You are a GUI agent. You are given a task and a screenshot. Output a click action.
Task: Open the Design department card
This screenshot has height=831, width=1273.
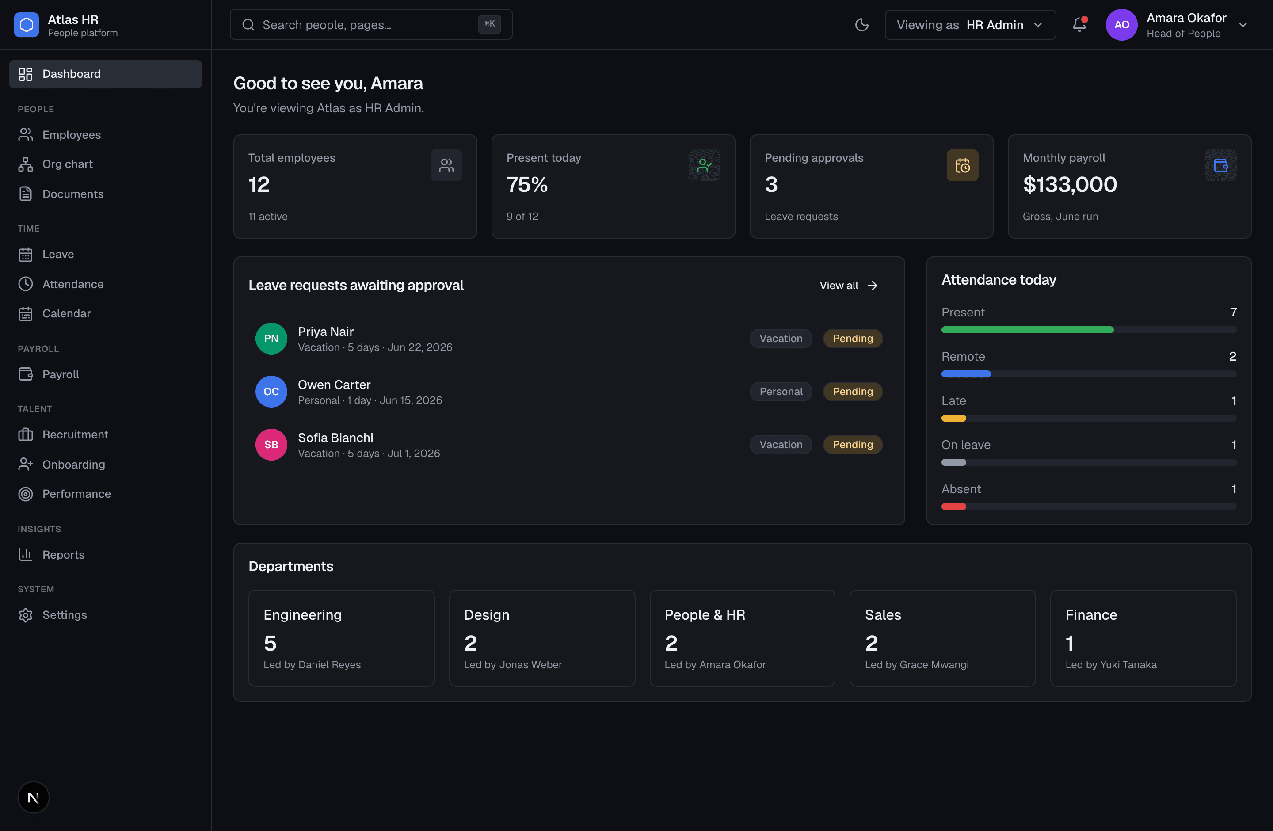point(542,638)
